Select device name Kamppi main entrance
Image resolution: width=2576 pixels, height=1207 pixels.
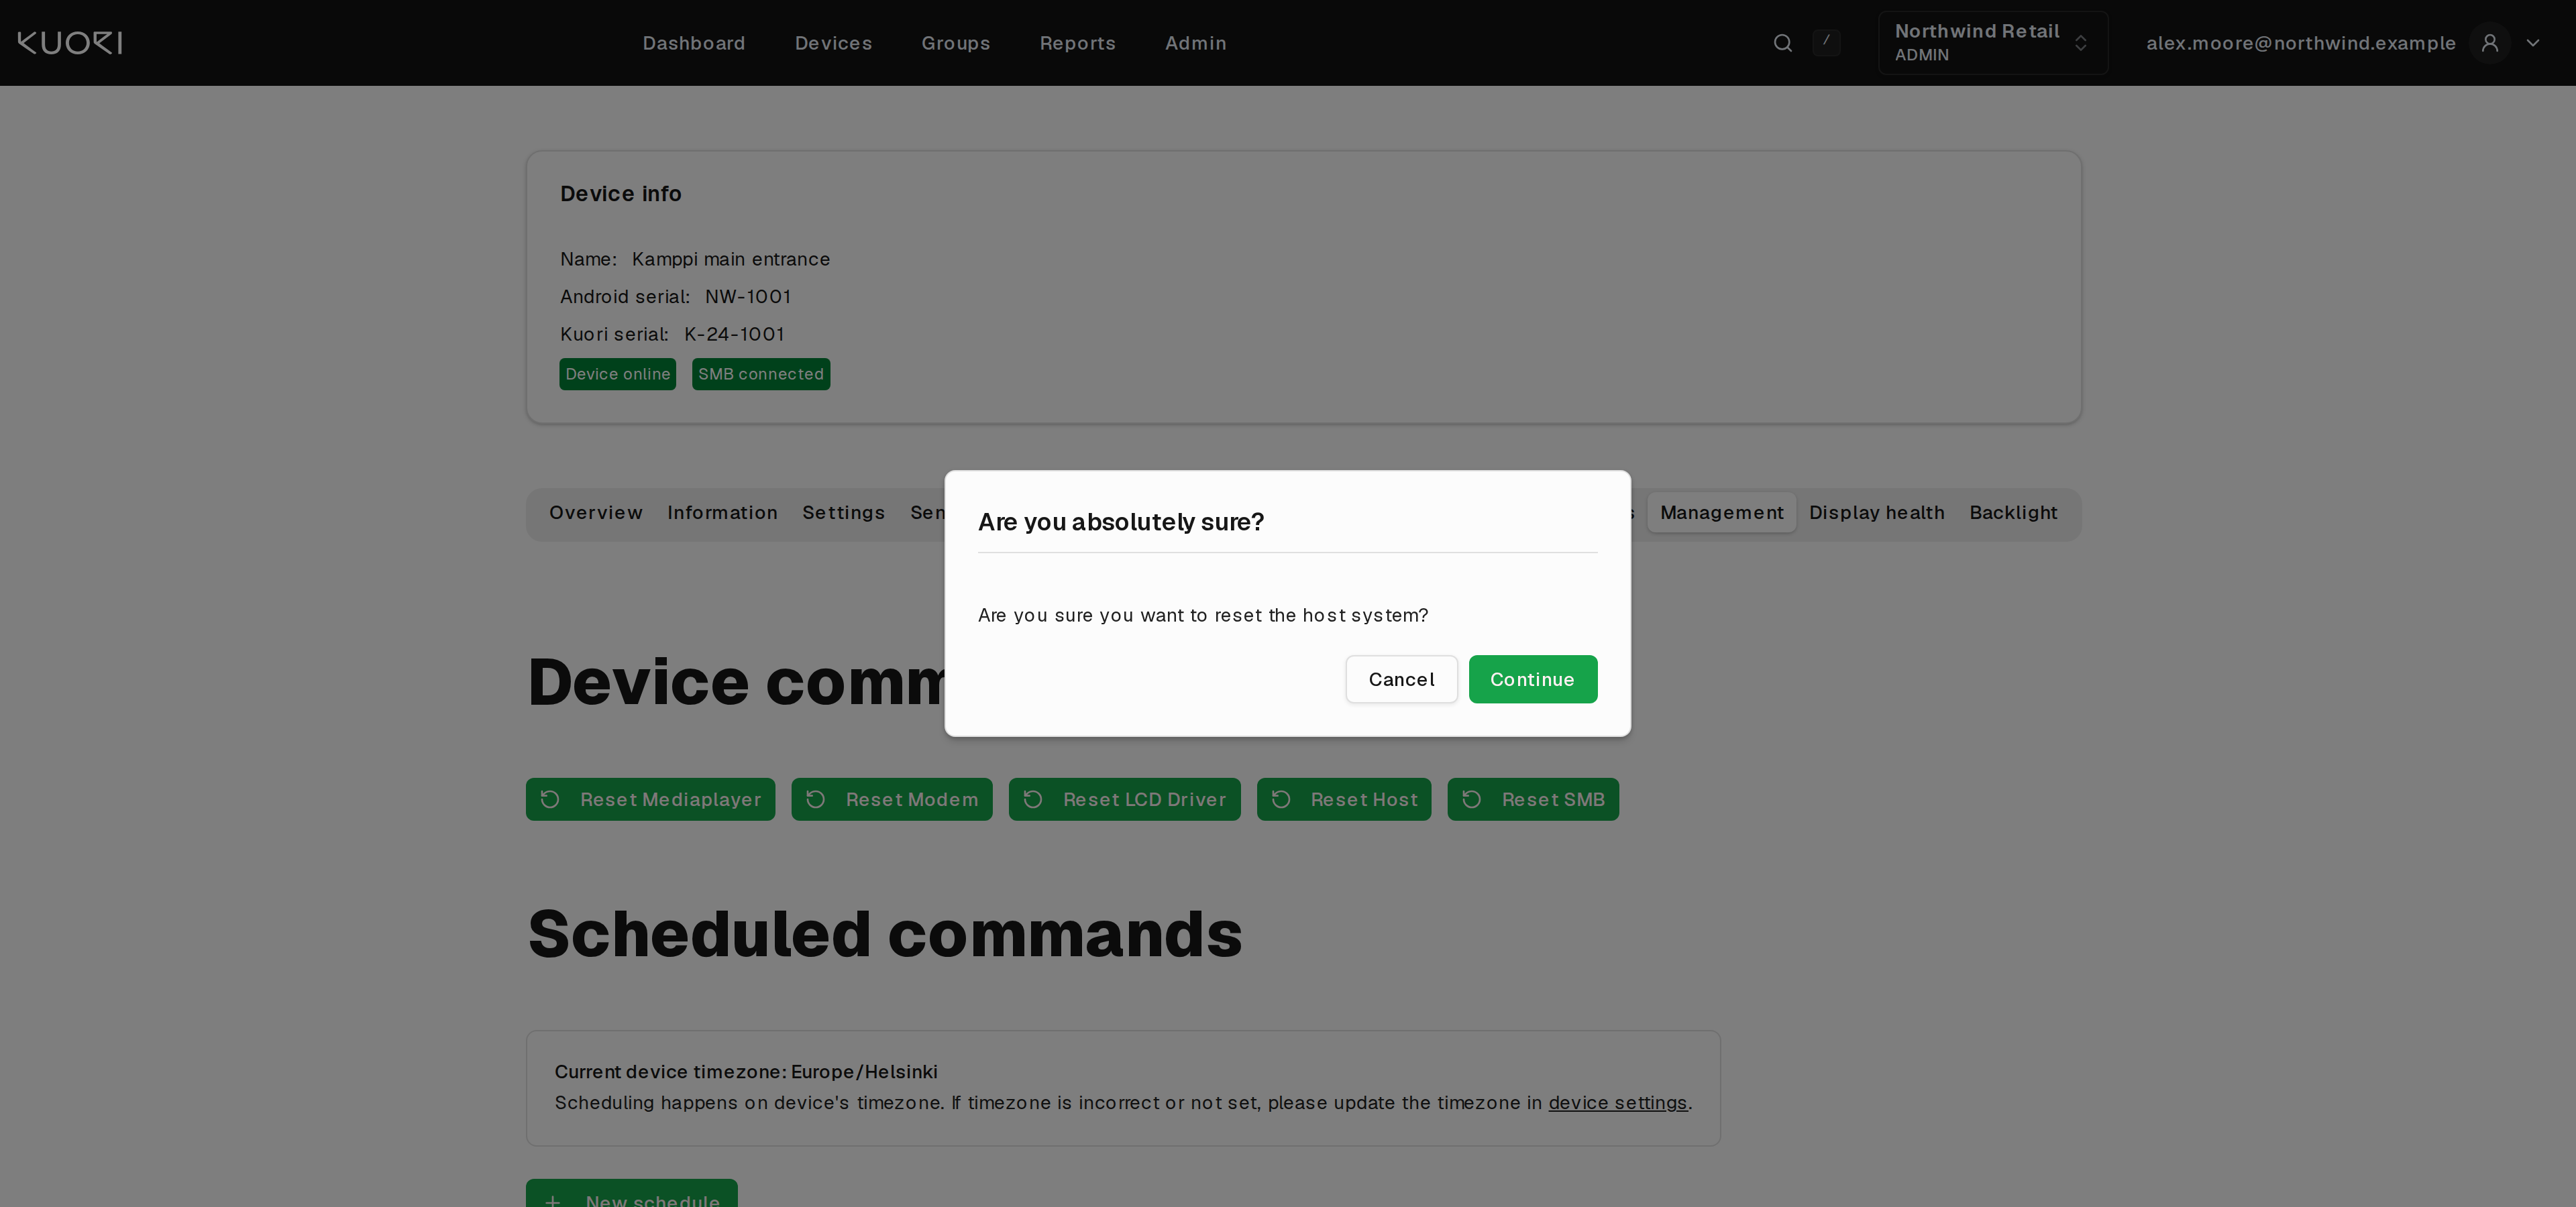[x=730, y=260]
